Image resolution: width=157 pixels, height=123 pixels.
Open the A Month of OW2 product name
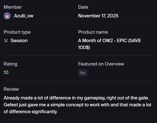[110, 44]
